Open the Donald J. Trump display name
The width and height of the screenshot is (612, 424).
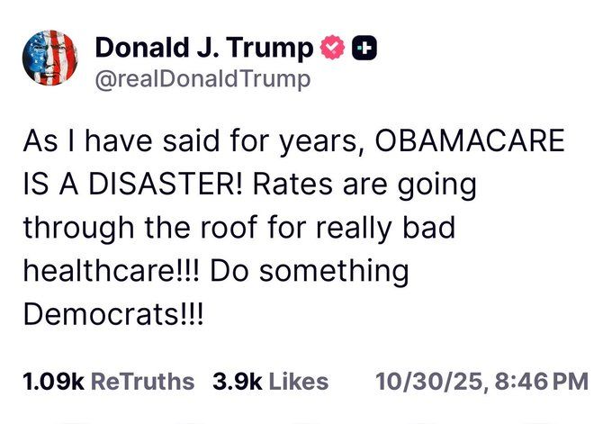pos(204,49)
